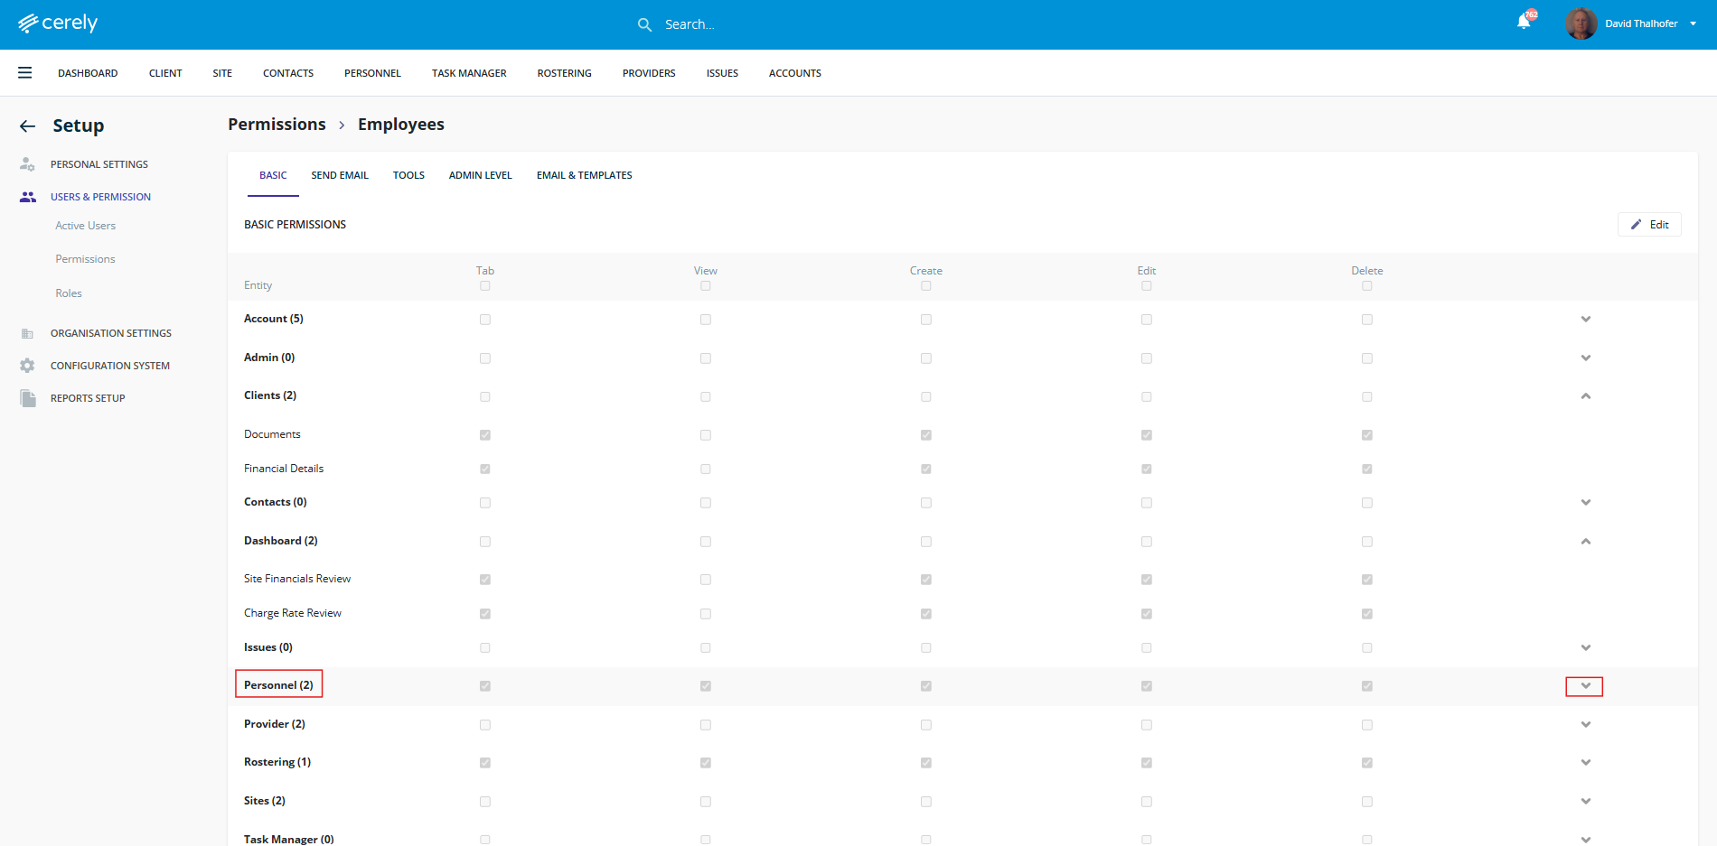Toggle the View checkbox for Account row
This screenshot has height=846, width=1717.
click(706, 320)
